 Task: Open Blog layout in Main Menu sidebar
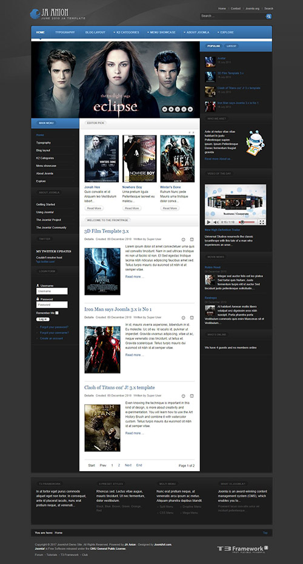coord(43,151)
